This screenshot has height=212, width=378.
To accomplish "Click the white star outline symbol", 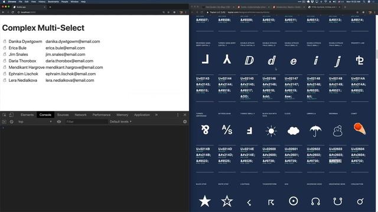I will click(x=227, y=201).
